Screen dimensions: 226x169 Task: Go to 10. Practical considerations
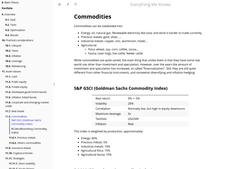point(18,40)
